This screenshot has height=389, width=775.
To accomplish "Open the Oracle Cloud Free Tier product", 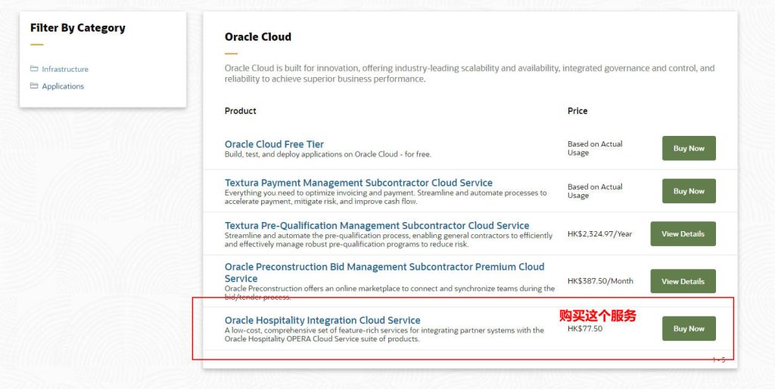I will pyautogui.click(x=274, y=144).
